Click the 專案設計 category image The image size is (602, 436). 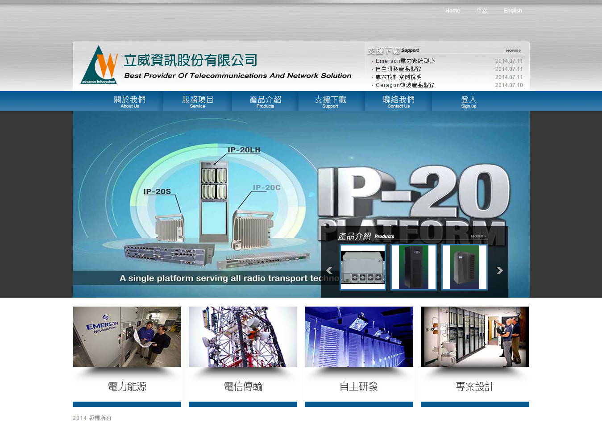(x=475, y=337)
